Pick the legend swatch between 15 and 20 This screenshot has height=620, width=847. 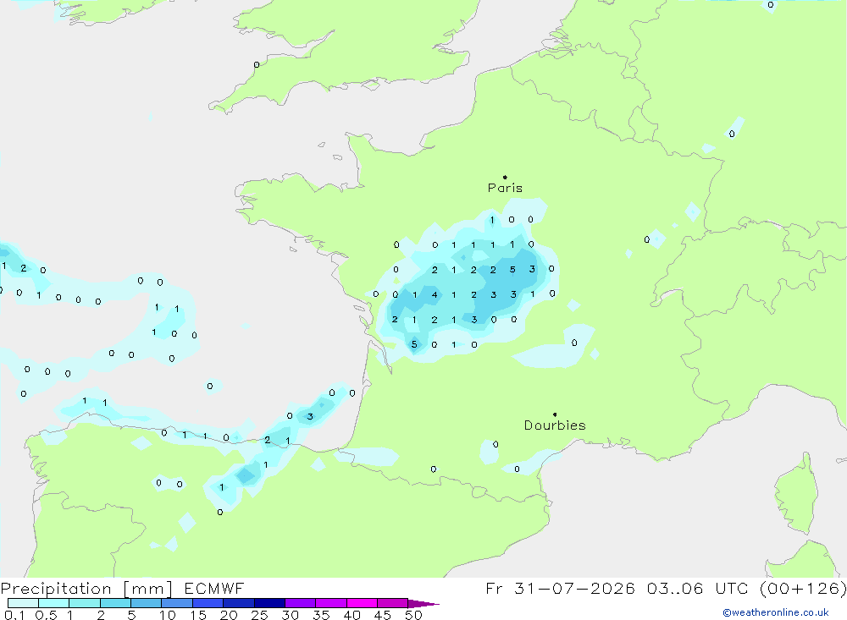point(208,603)
